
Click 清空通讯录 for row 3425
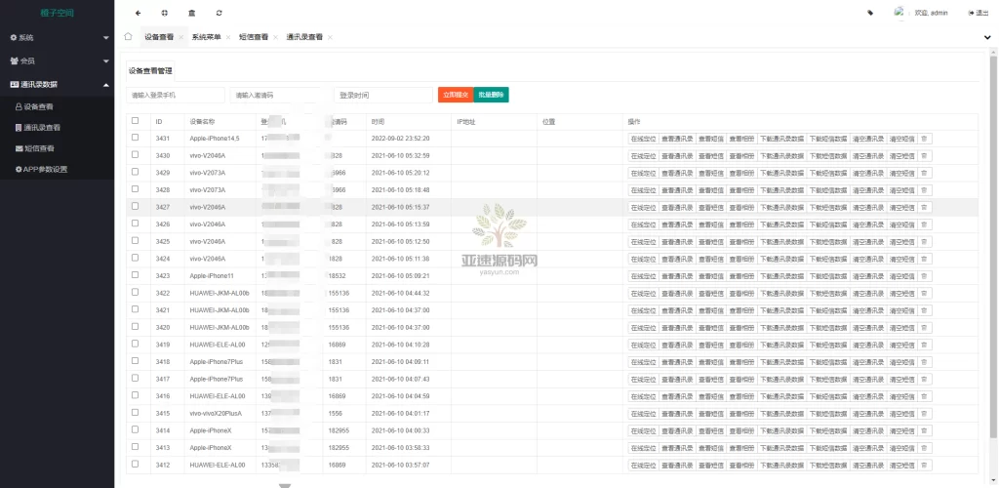point(867,241)
